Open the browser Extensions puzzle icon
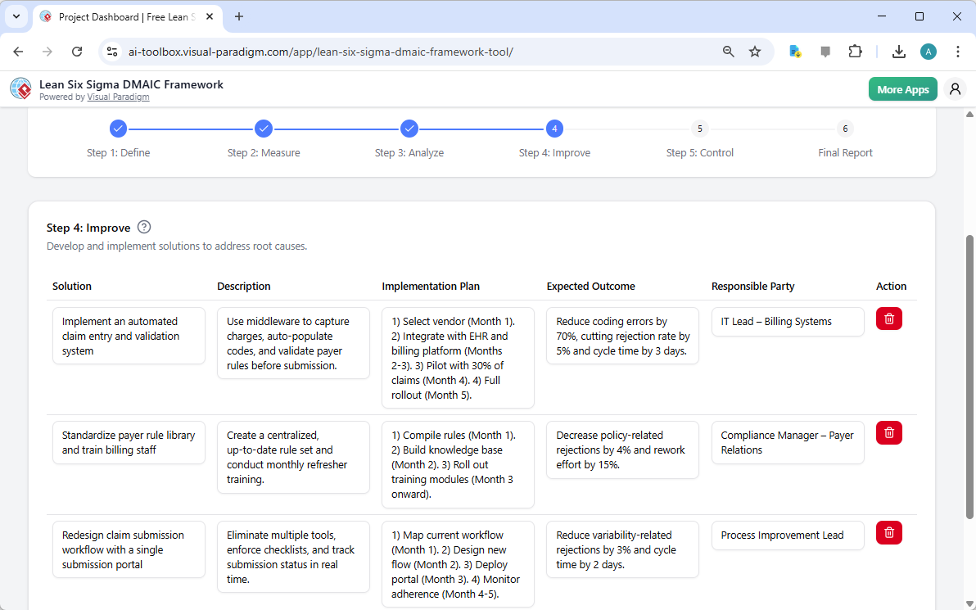976x610 pixels. coord(855,51)
